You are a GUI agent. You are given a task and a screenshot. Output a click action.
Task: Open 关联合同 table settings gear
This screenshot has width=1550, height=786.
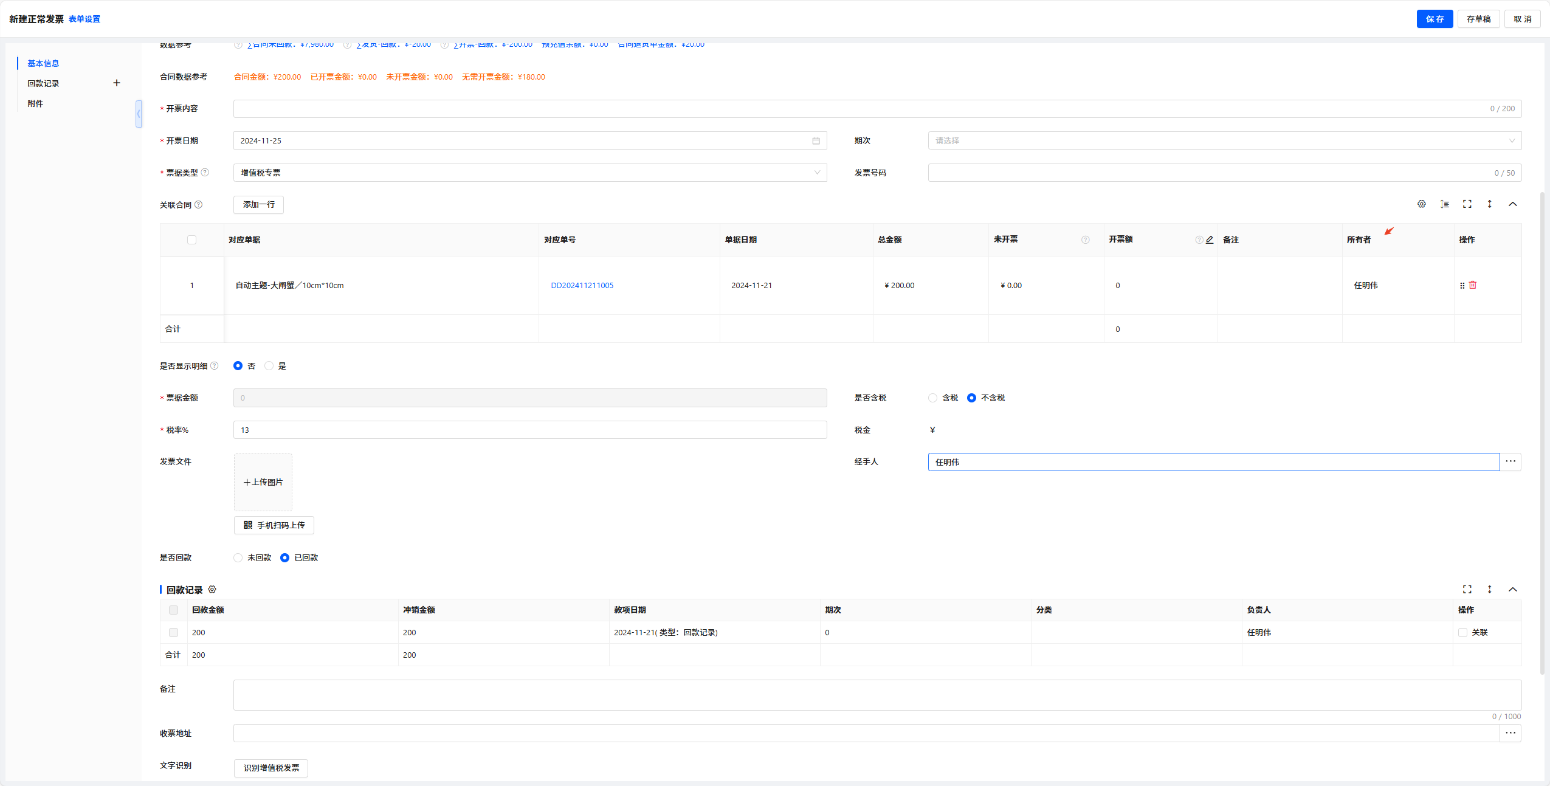pyautogui.click(x=1421, y=204)
